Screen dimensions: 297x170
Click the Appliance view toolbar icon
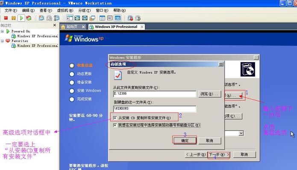(110, 18)
